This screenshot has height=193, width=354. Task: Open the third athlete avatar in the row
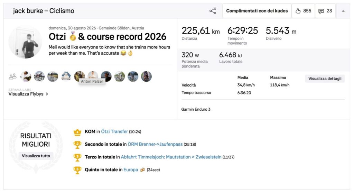pos(53,76)
